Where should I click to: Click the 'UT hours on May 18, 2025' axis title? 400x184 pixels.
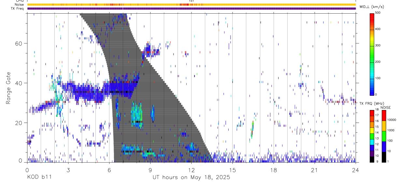(x=191, y=178)
